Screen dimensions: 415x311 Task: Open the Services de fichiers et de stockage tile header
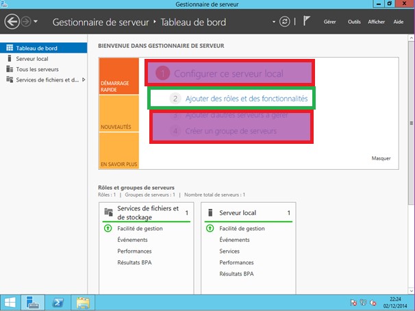point(147,213)
